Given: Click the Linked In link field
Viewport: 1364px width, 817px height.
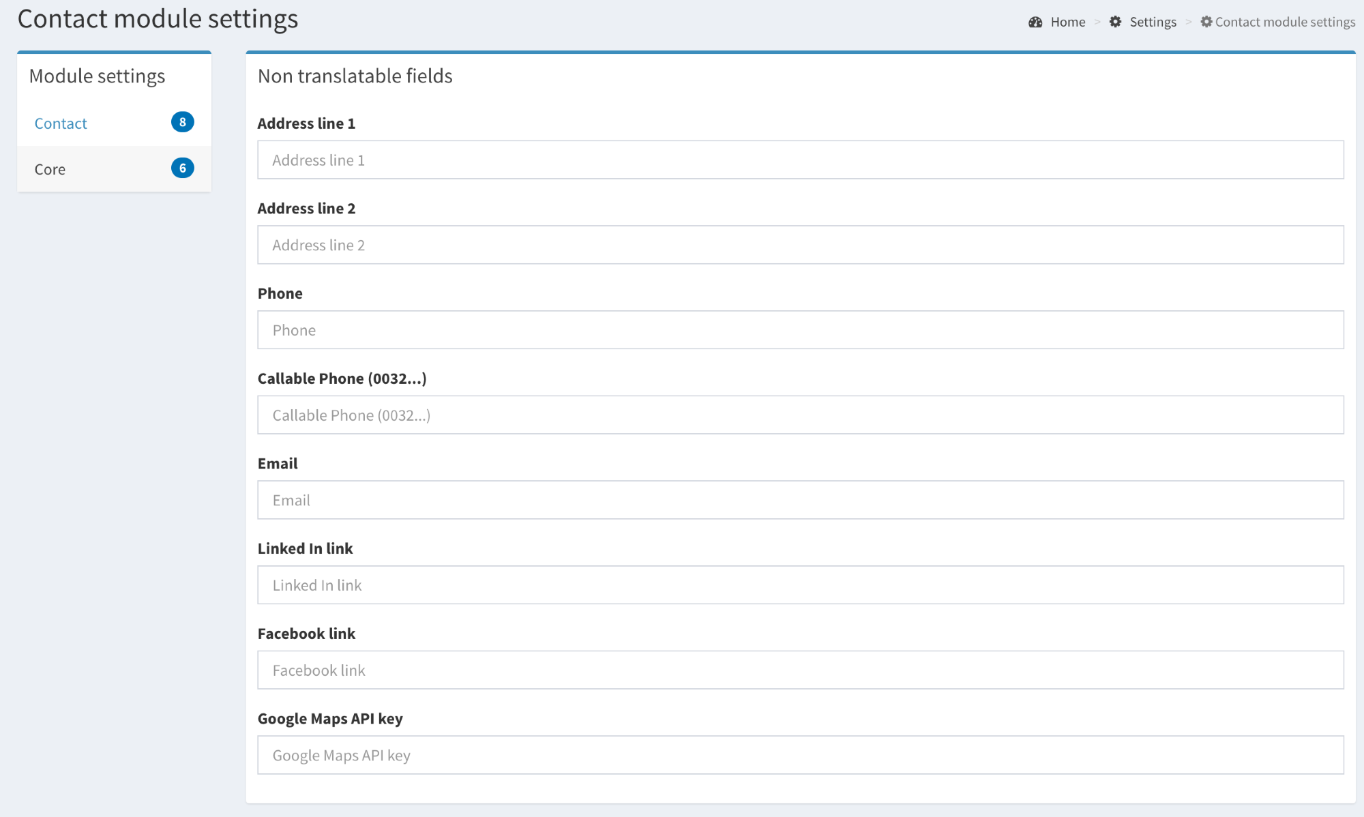Looking at the screenshot, I should [x=800, y=585].
